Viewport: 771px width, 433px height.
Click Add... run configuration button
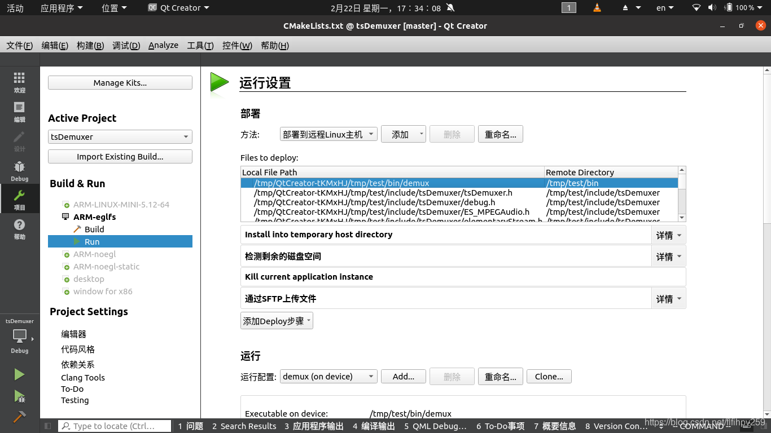coord(404,377)
